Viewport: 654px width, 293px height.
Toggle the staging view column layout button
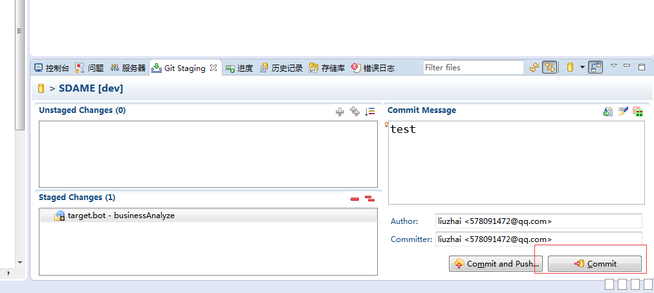point(596,67)
